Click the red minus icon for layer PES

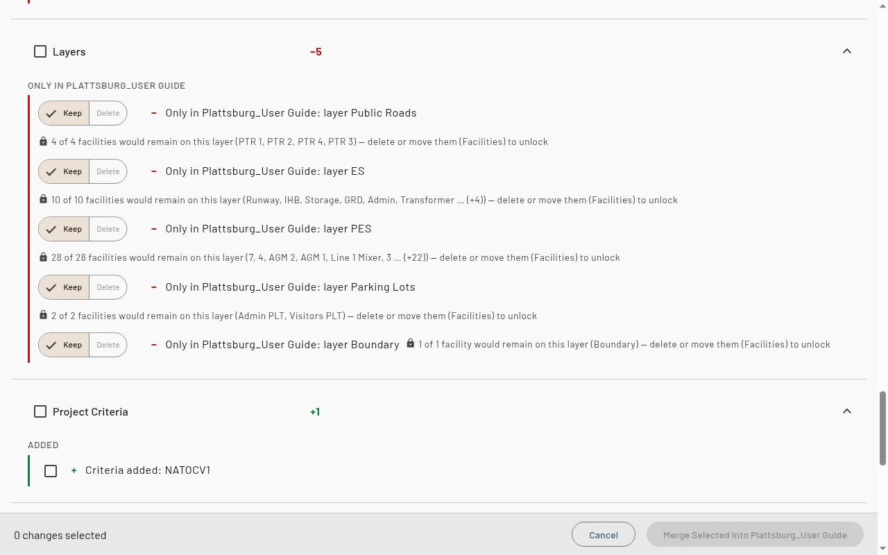tap(154, 229)
